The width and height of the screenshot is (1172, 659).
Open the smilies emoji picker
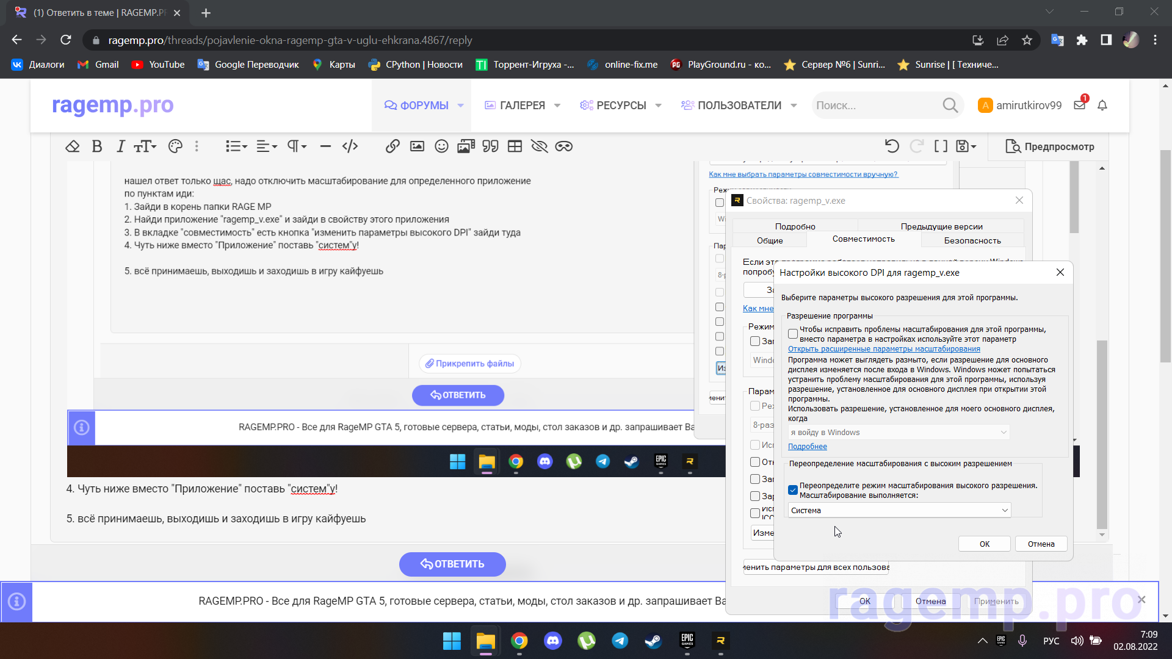(x=441, y=146)
